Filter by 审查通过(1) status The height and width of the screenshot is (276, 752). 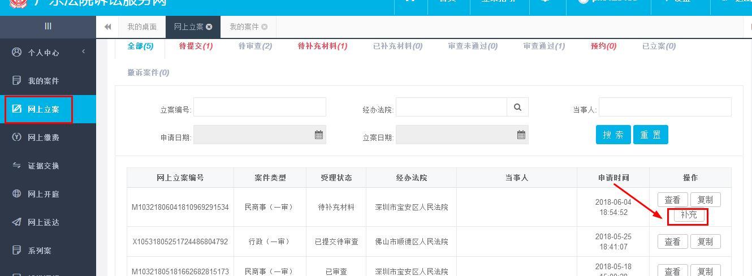click(x=544, y=46)
